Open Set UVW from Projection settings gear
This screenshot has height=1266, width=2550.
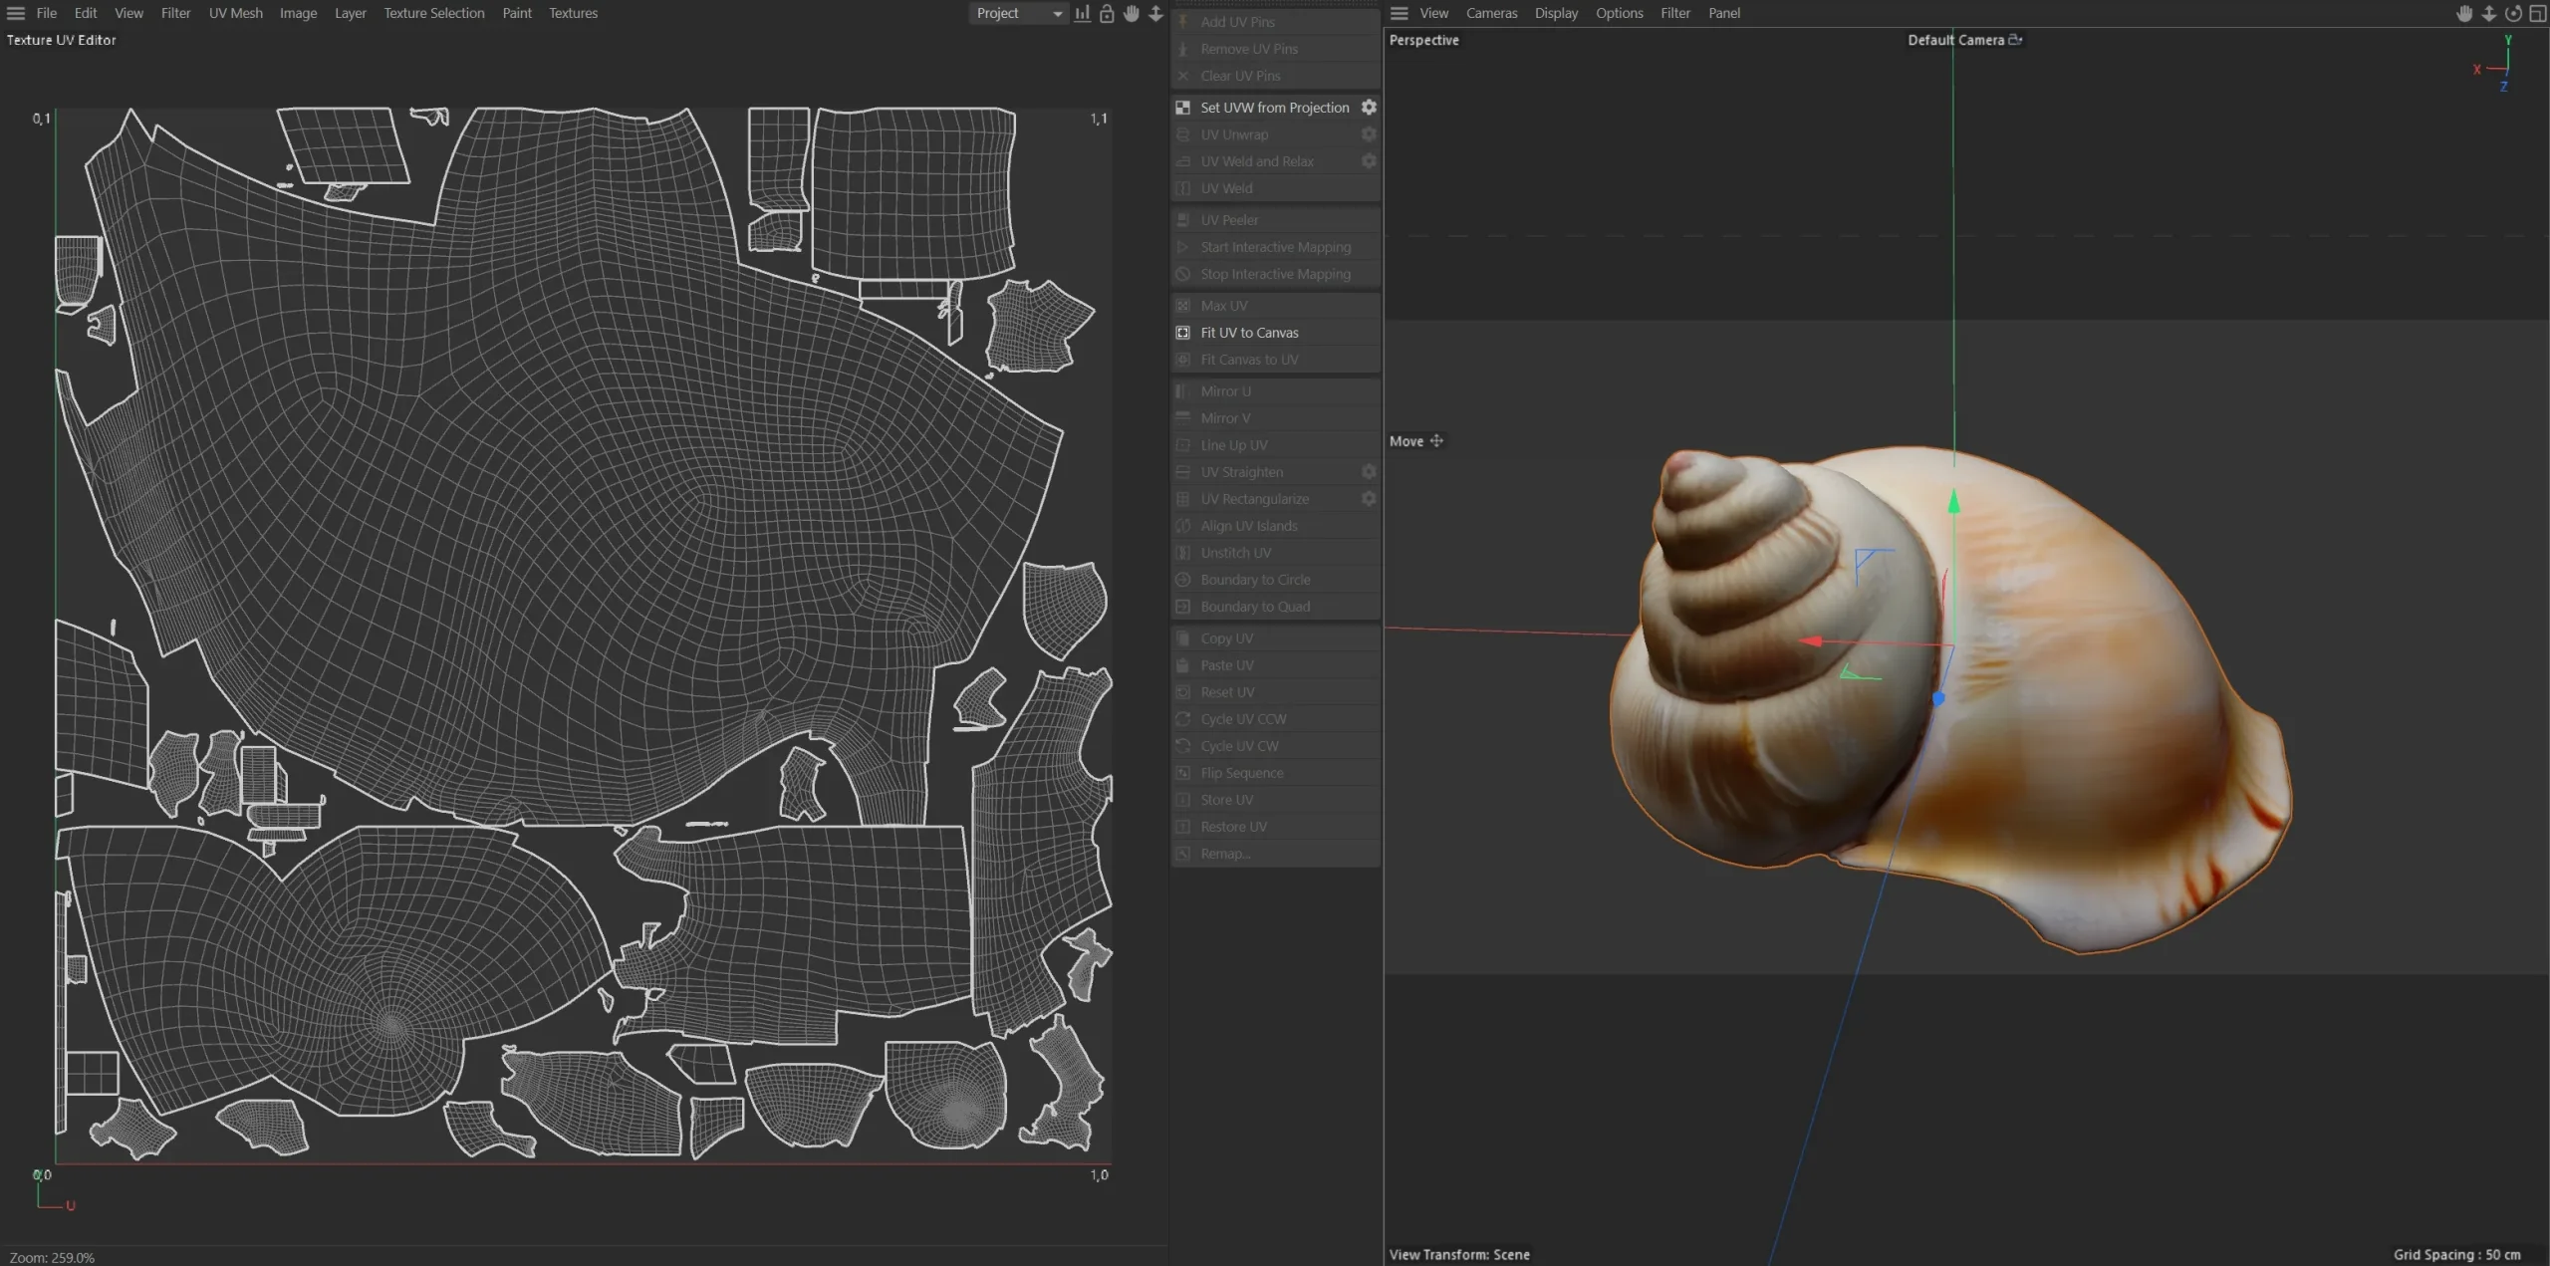tap(1369, 107)
